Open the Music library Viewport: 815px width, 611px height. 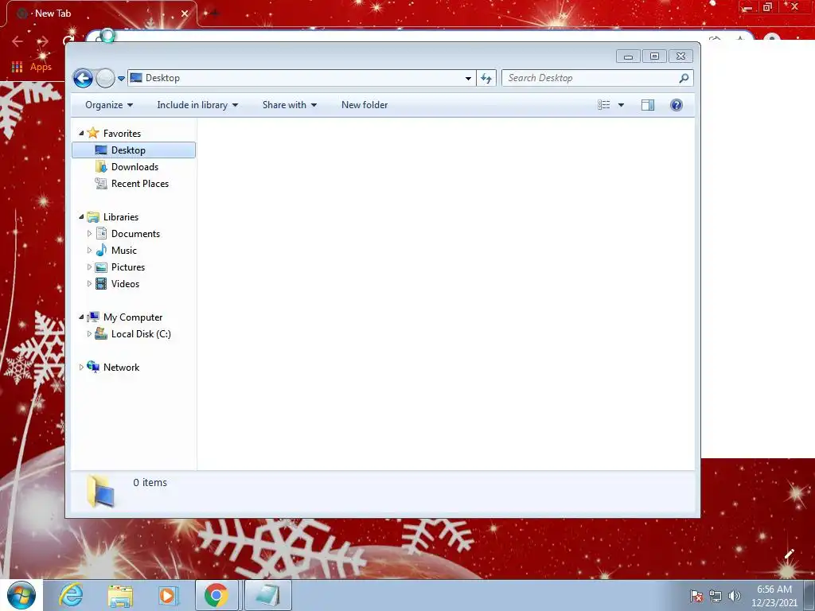pos(123,251)
